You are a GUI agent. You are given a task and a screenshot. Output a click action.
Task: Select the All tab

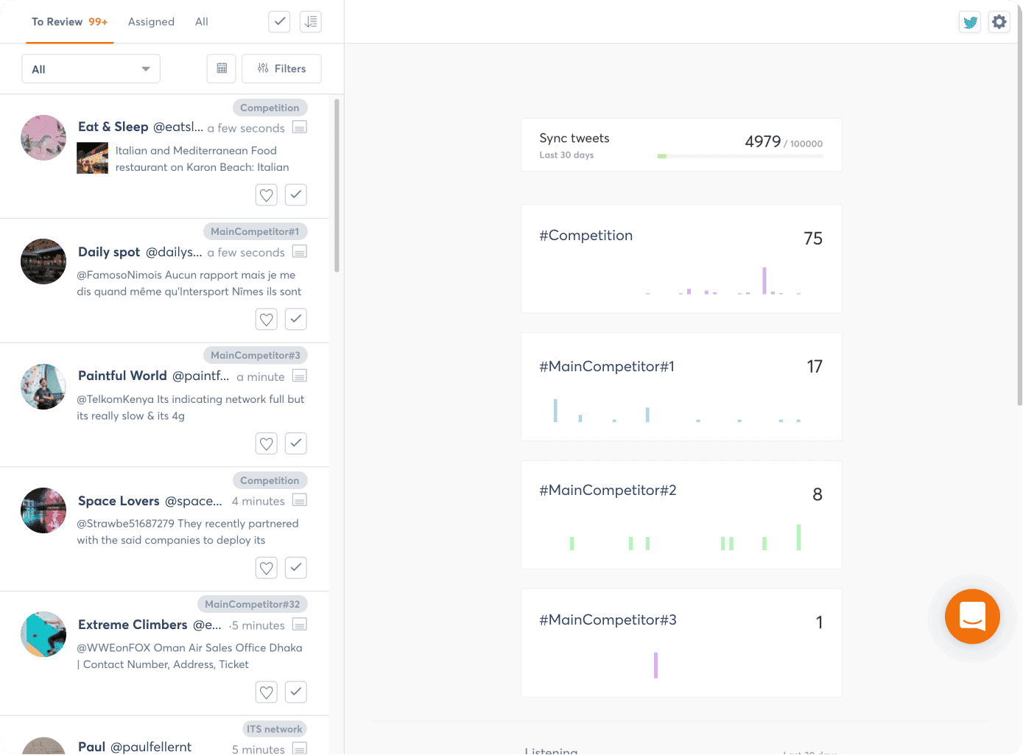[201, 22]
